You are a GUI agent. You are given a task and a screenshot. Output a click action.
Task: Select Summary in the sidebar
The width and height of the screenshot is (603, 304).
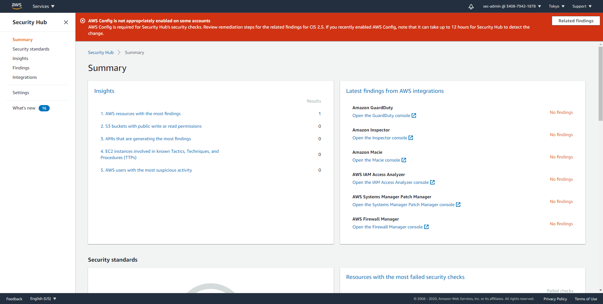23,40
